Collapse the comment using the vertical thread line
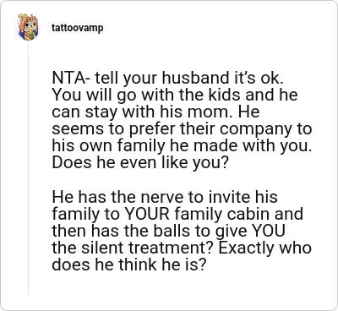 click(x=28, y=169)
